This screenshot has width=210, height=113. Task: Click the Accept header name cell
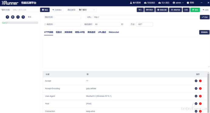coord(48,81)
